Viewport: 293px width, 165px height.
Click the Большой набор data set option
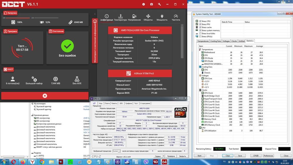pyautogui.click(x=34, y=81)
